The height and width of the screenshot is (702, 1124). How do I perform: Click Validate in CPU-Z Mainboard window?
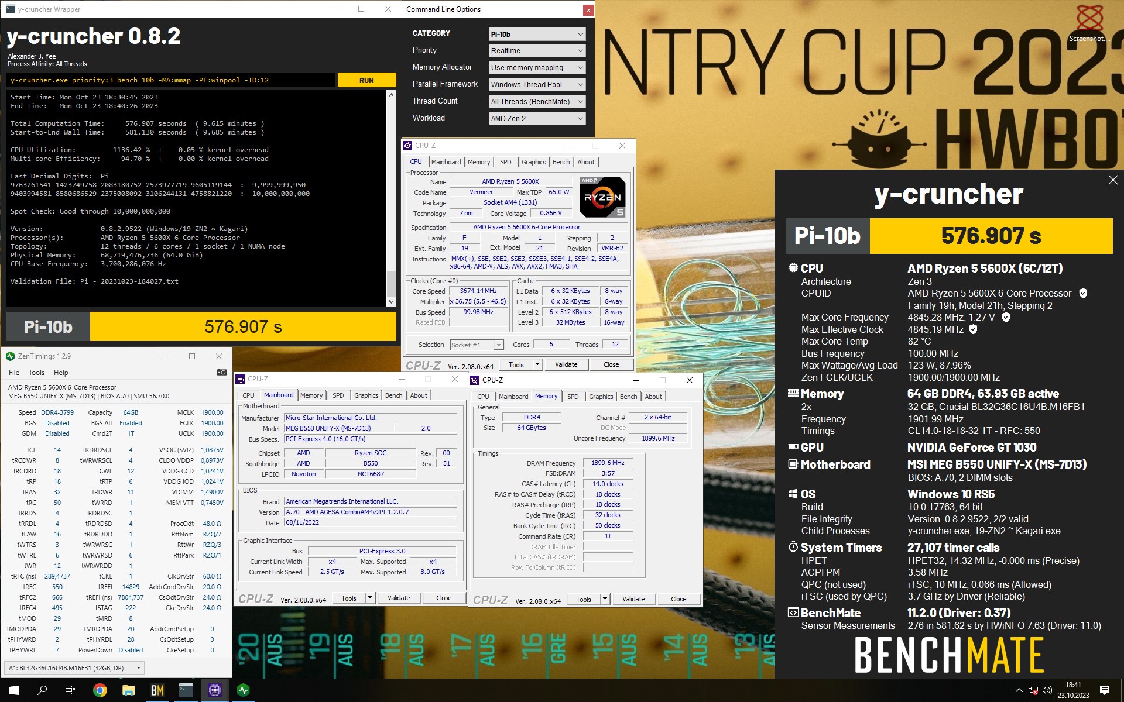pyautogui.click(x=399, y=598)
